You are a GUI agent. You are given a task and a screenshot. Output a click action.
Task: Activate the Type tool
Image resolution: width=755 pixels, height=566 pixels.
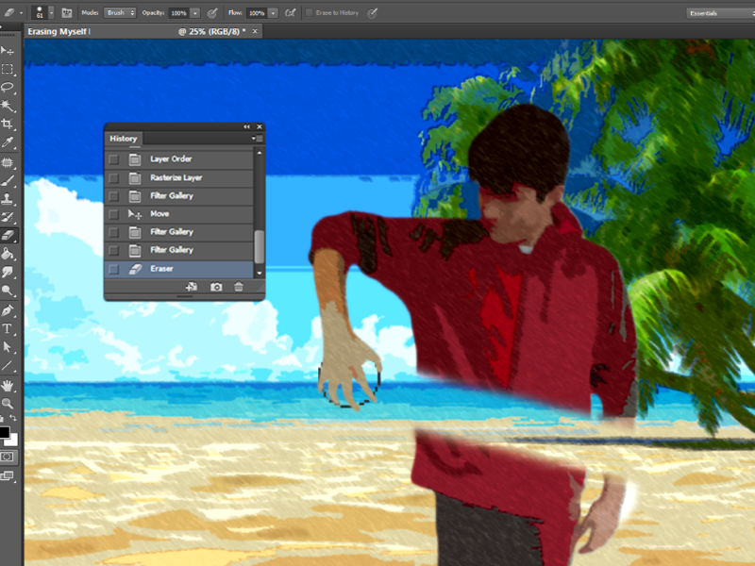[8, 329]
